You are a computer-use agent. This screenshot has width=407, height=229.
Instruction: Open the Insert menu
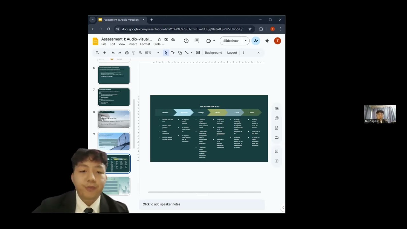pos(133,44)
